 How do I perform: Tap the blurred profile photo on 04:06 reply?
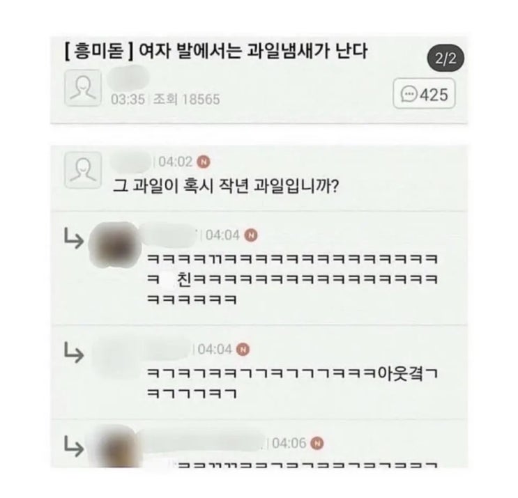pos(114,447)
